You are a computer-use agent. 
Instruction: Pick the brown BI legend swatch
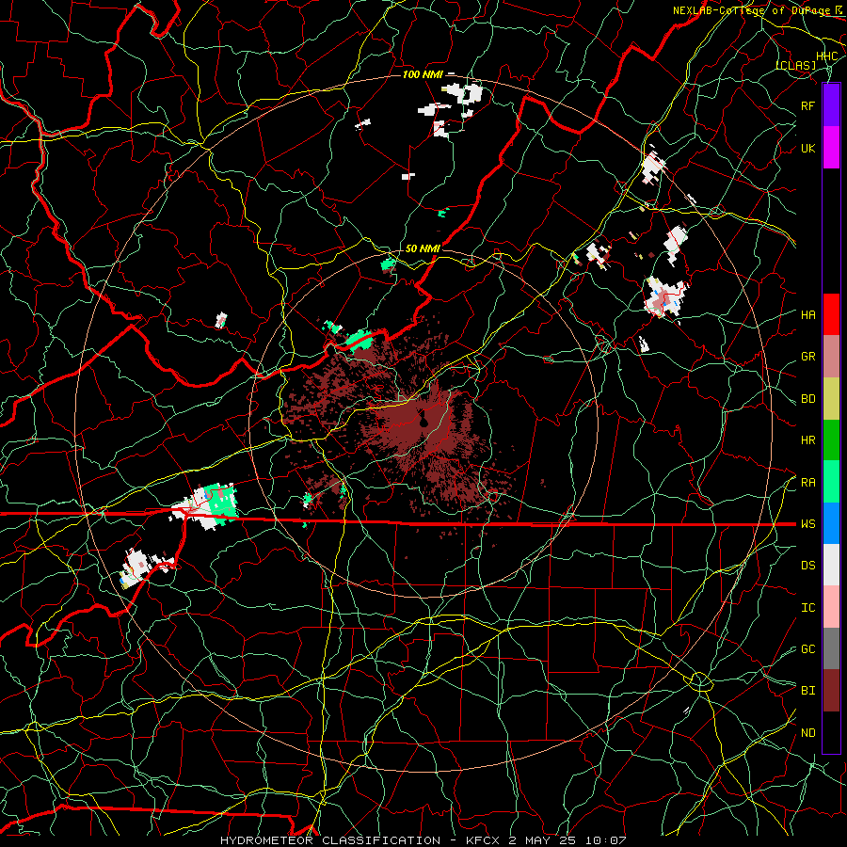(x=831, y=691)
